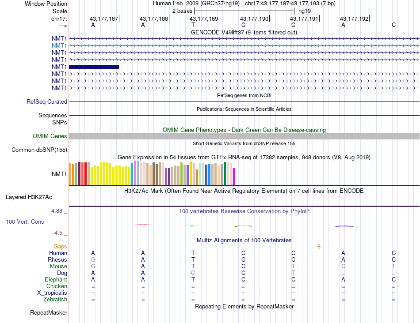Open the GTEx Gene Expression track title
Screen dimensions: 420x323
tap(244, 157)
